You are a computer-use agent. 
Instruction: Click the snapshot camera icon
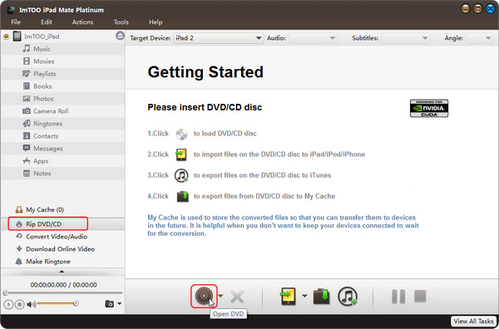coord(109,304)
